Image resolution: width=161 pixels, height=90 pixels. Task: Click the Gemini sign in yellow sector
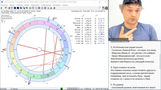pyautogui.click(x=13, y=58)
